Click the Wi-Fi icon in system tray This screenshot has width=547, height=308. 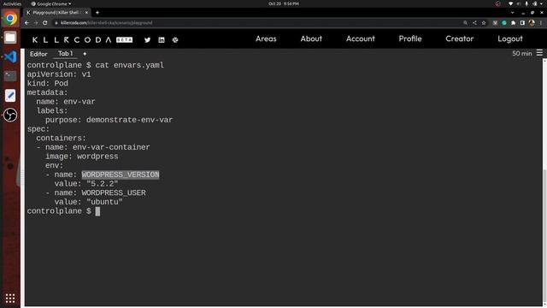pos(511,3)
